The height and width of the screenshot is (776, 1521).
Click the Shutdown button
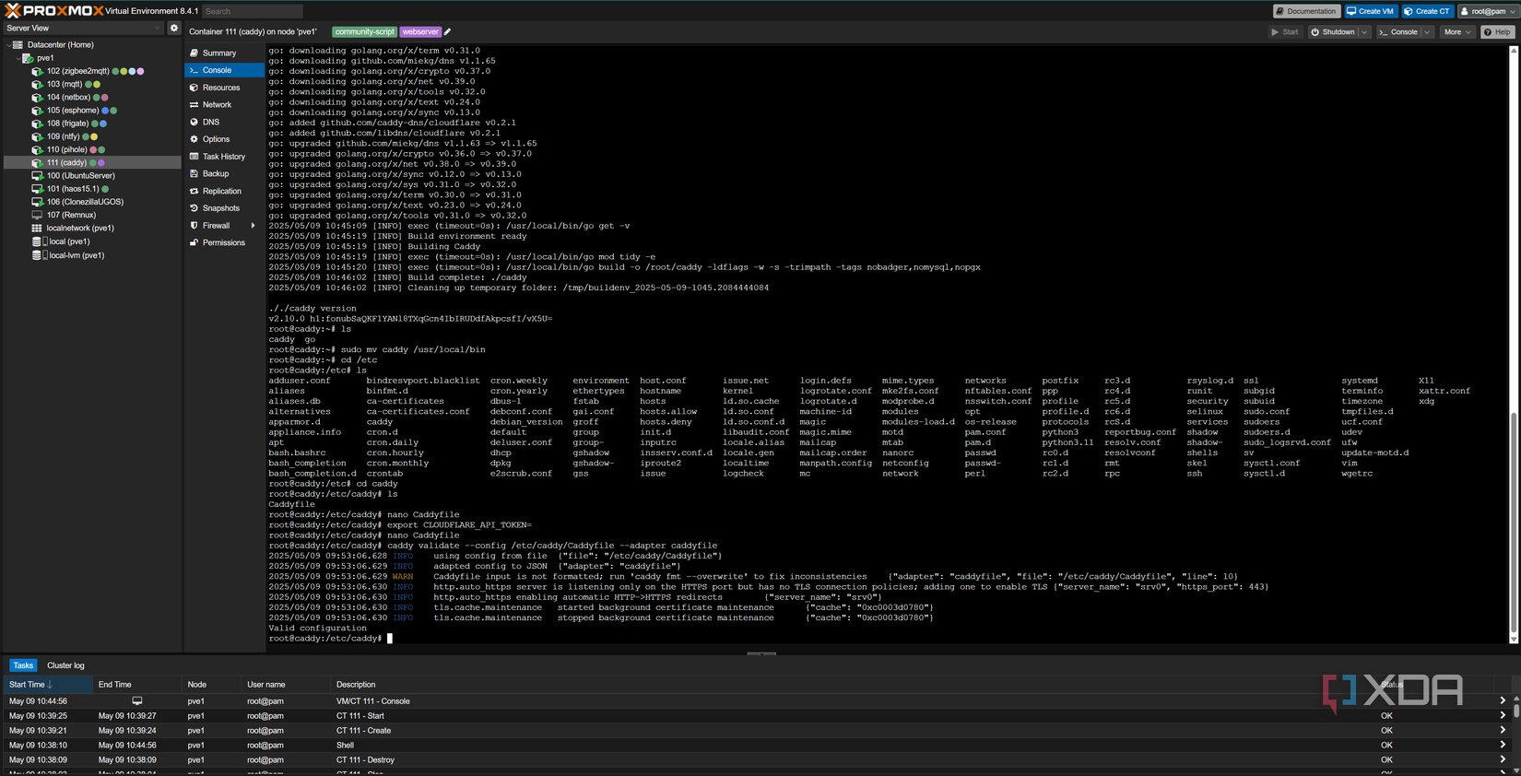pos(1333,32)
